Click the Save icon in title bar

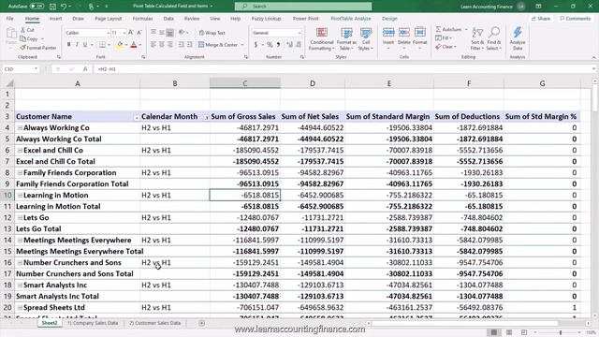52,7
